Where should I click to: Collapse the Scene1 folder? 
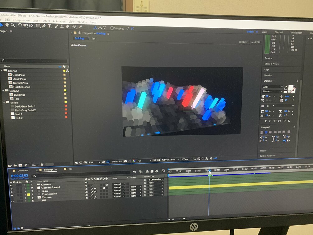pos(2,70)
